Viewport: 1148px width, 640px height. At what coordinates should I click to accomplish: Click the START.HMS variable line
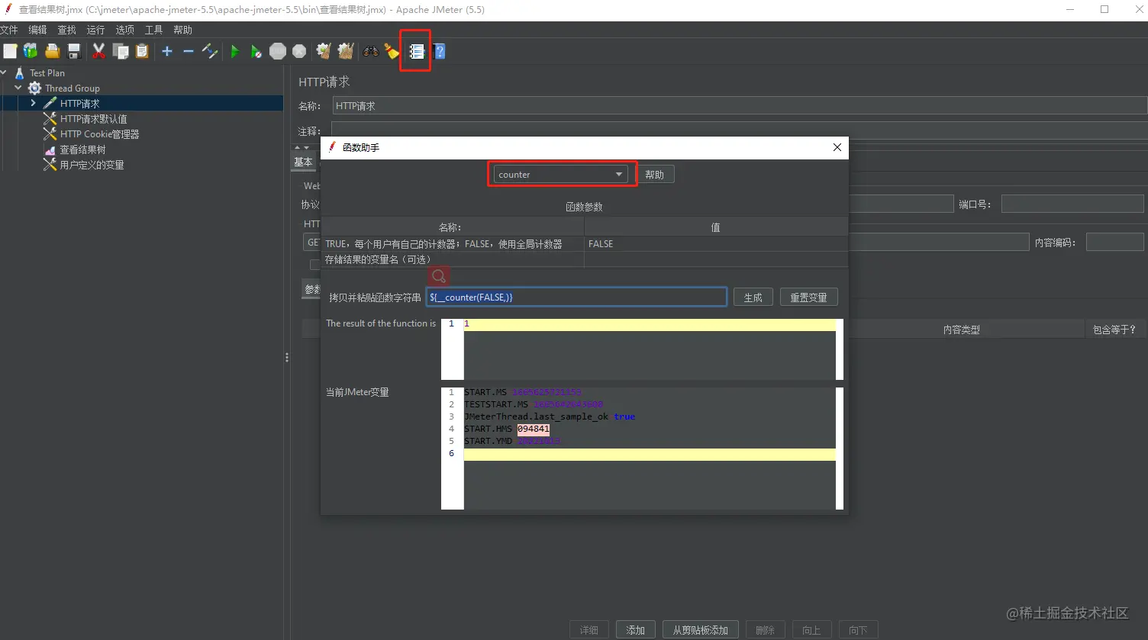tap(507, 429)
